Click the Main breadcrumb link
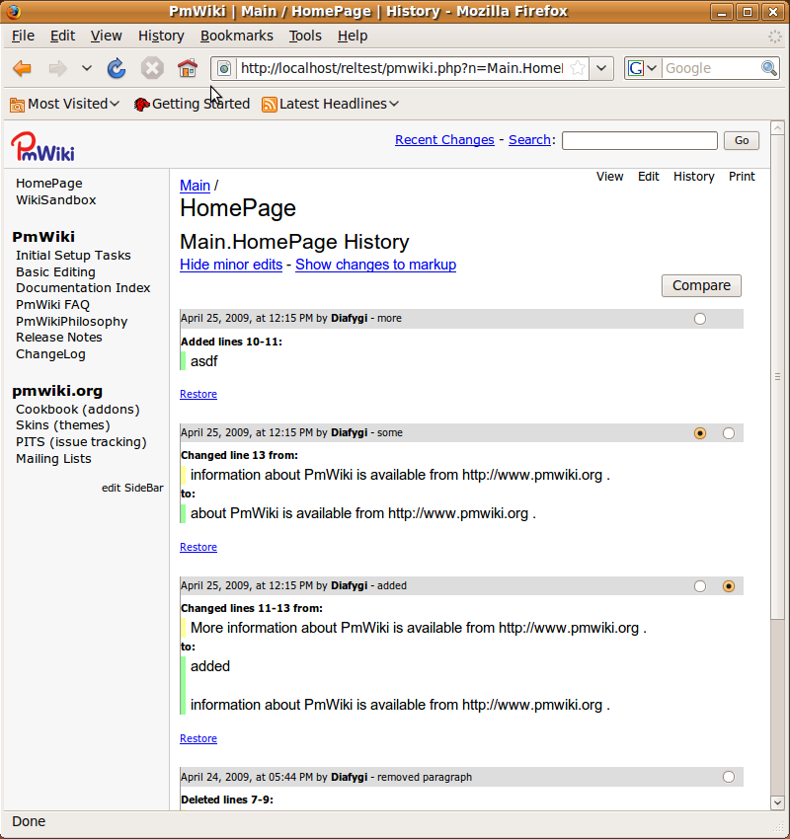The height and width of the screenshot is (839, 790). 195,186
